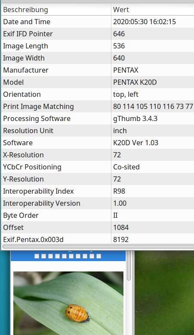Click the blue highlighted thumbnail label
This screenshot has width=194, height=335.
click(x=68, y=256)
